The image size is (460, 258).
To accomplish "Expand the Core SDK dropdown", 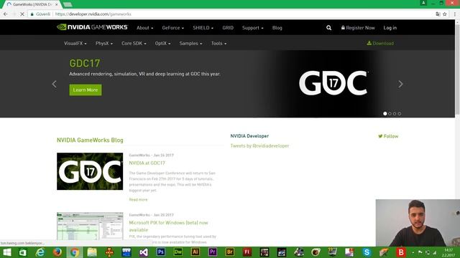I will [134, 43].
